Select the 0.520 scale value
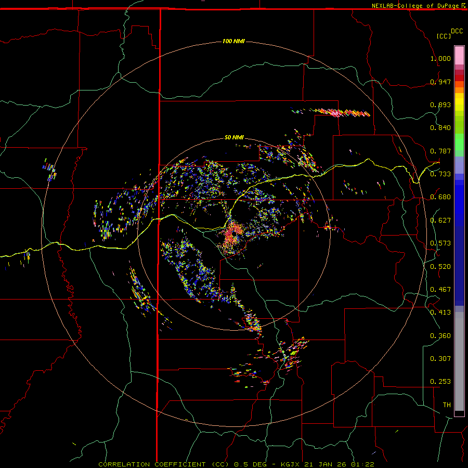This screenshot has width=468, height=468. pyautogui.click(x=440, y=267)
